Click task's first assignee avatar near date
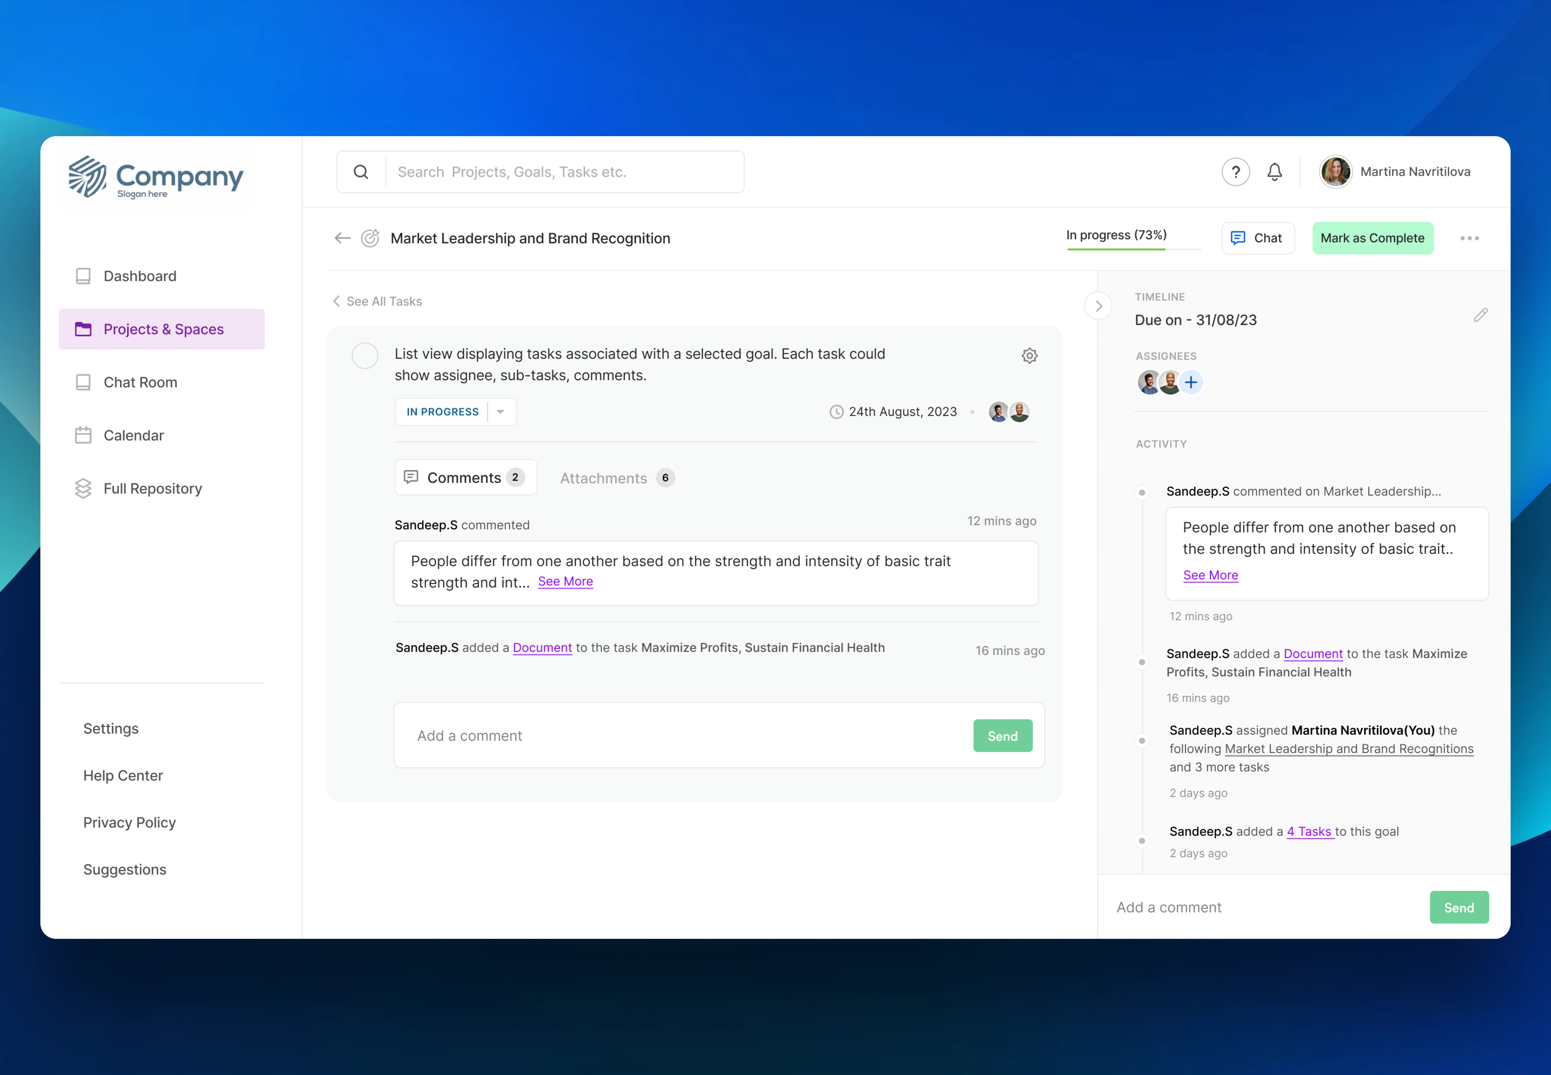 tap(998, 412)
